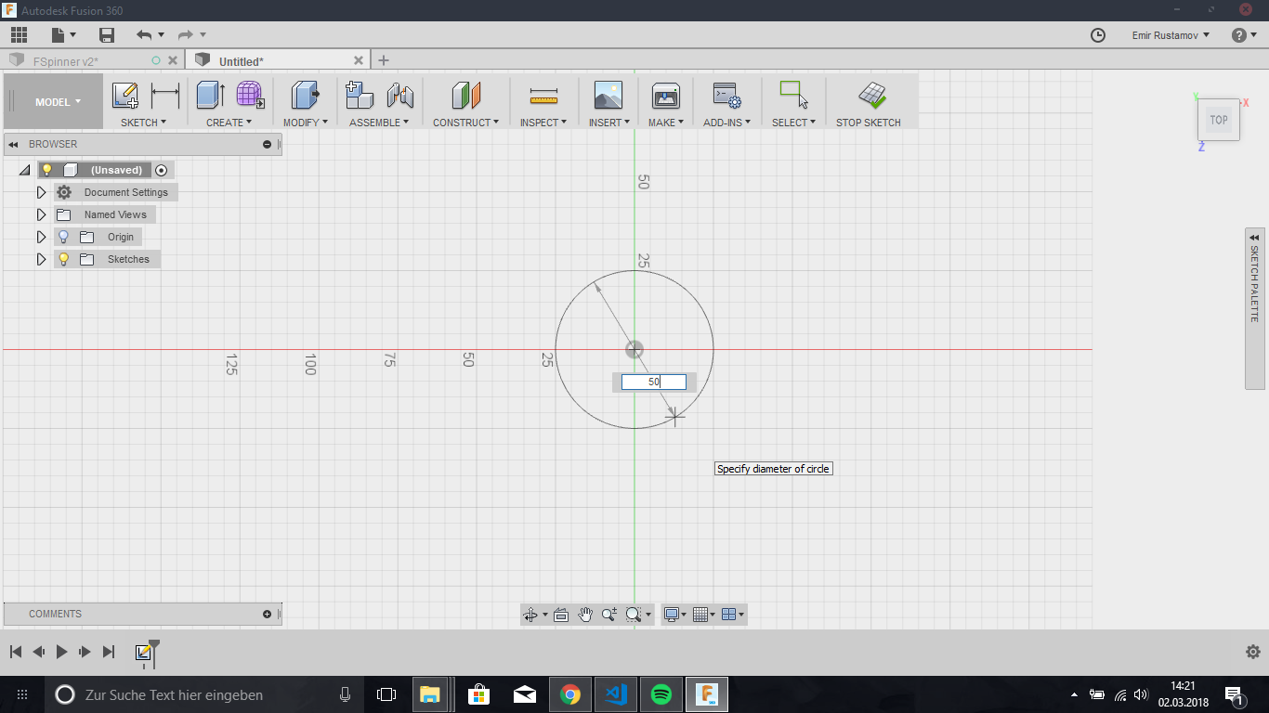The image size is (1269, 713).
Task: Open the MODEL workspace dropdown
Action: [58, 102]
